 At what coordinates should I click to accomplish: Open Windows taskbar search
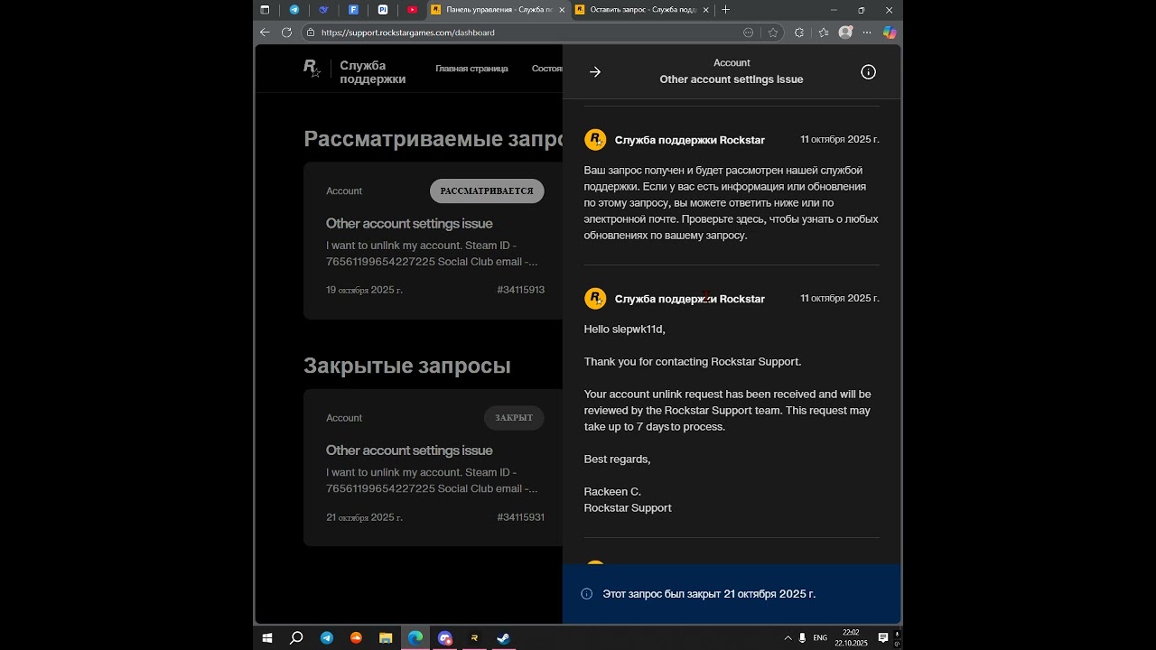[296, 638]
